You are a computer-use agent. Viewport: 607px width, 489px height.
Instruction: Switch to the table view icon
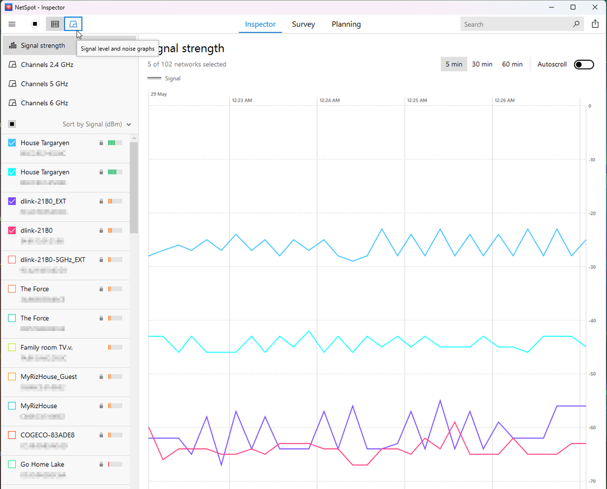tap(55, 24)
